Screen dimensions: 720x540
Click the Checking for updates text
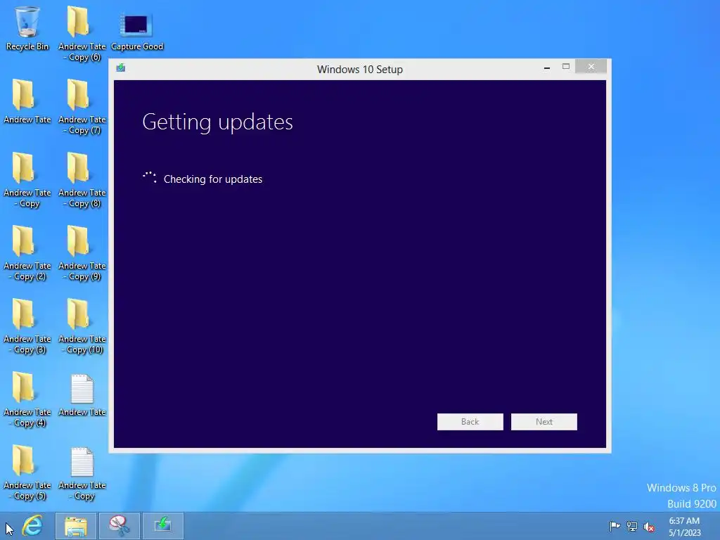point(212,179)
